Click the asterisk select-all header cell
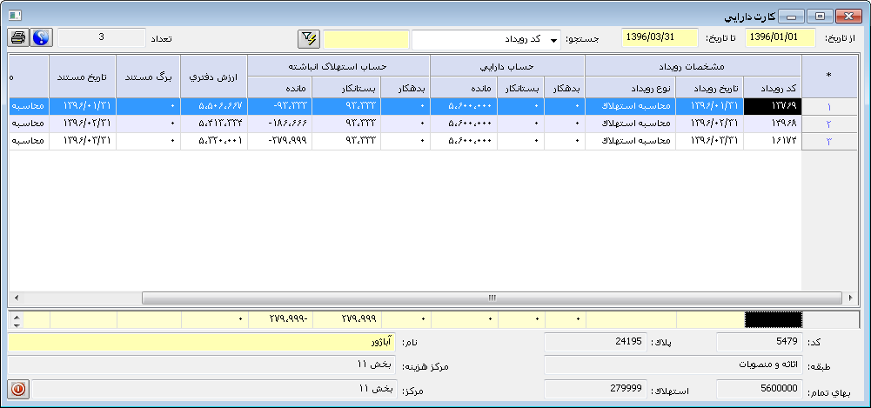 point(828,76)
